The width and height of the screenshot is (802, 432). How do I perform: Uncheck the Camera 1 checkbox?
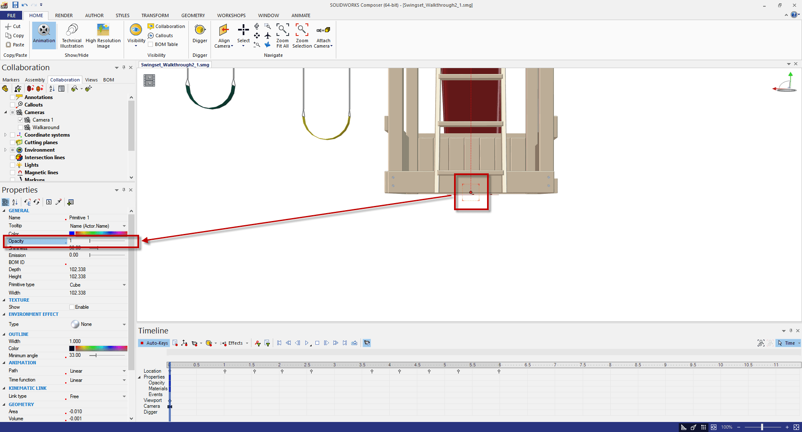click(x=20, y=120)
